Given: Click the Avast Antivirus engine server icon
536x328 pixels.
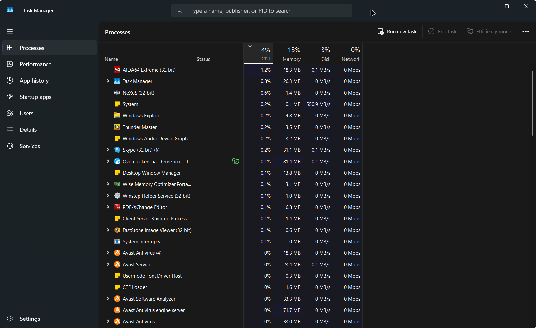Looking at the screenshot, I should point(117,310).
